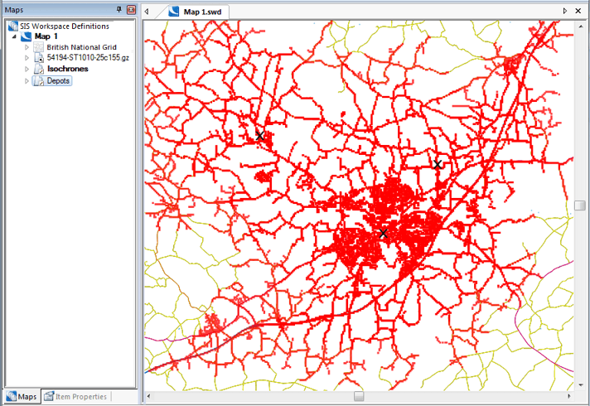Click the Depots overlay icon

point(39,81)
